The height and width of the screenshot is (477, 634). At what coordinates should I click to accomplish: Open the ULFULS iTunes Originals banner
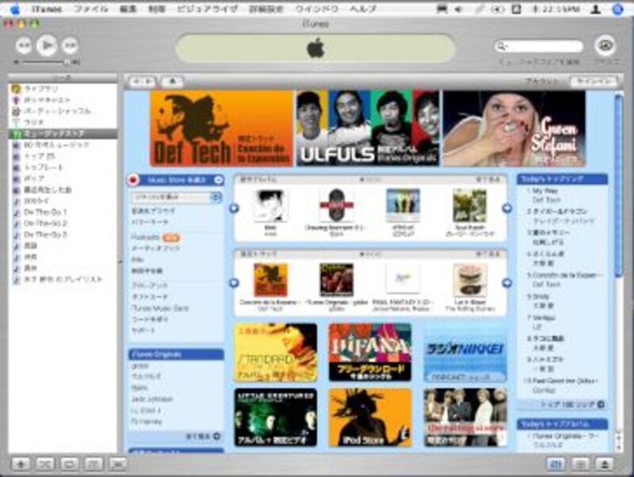(x=368, y=128)
